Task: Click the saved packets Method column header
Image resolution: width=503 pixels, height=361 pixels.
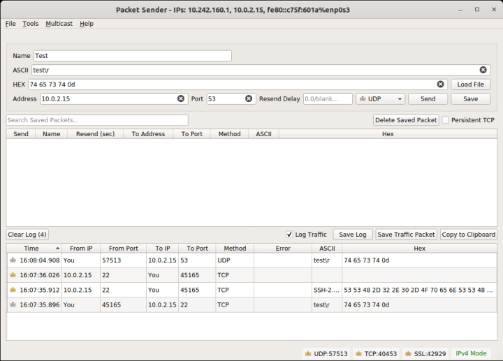Action: coord(229,133)
